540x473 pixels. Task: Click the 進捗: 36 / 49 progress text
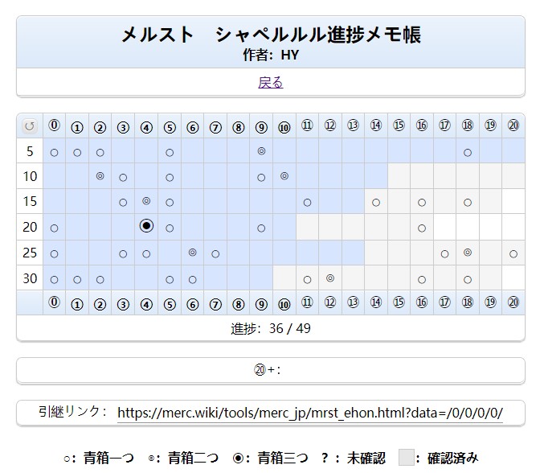click(x=271, y=328)
